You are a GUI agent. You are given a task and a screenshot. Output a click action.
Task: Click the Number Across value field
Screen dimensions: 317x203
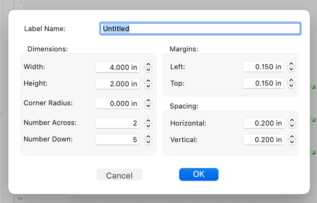point(117,123)
